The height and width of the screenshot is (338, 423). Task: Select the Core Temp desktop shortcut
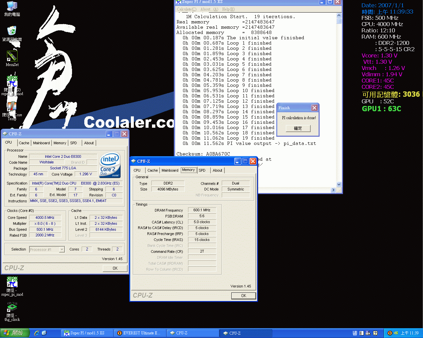12,111
